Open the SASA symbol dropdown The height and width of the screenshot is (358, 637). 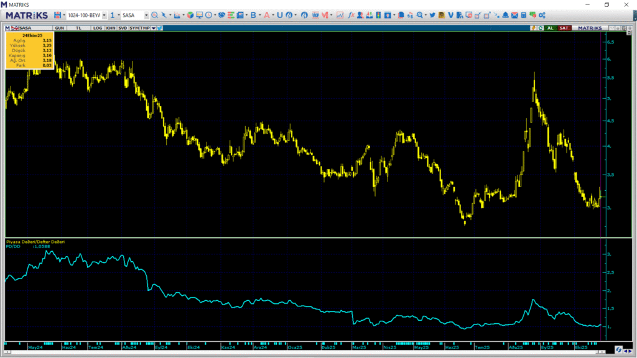[146, 15]
